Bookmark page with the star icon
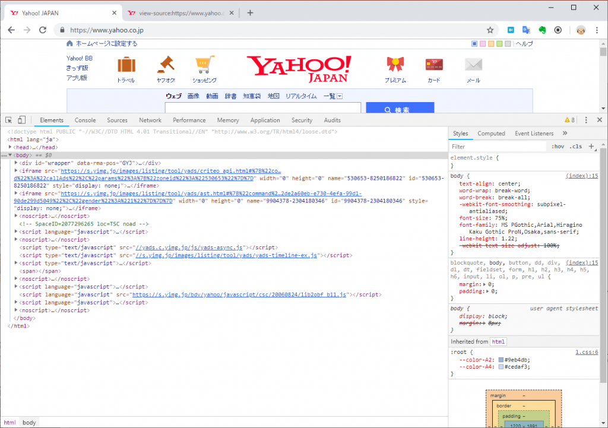The height and width of the screenshot is (428, 608). click(490, 30)
